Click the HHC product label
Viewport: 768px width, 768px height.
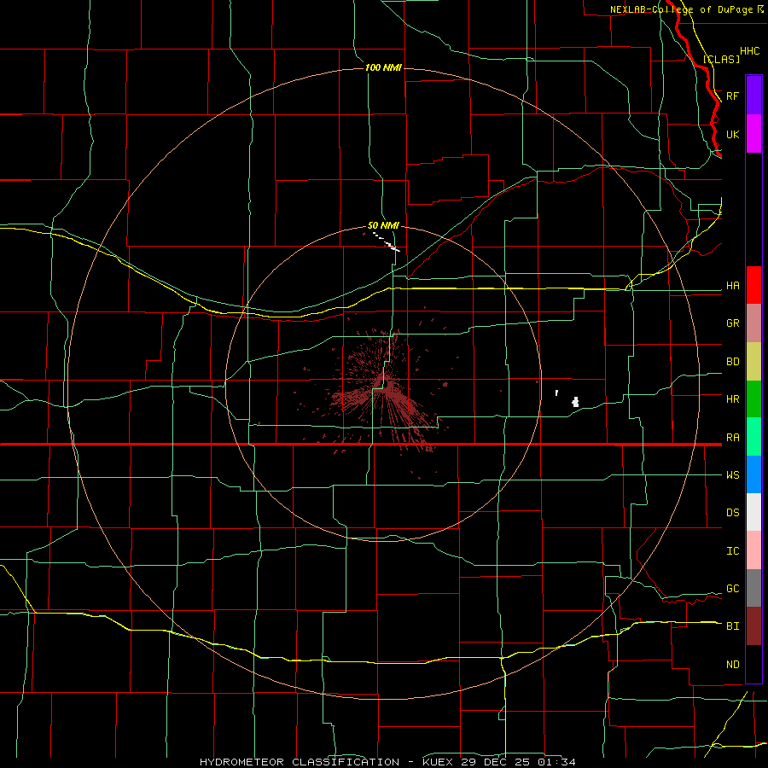point(750,51)
